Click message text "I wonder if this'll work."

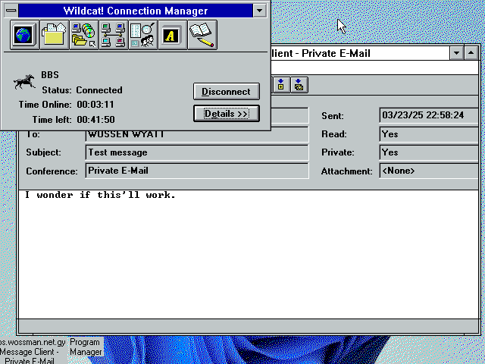point(100,195)
